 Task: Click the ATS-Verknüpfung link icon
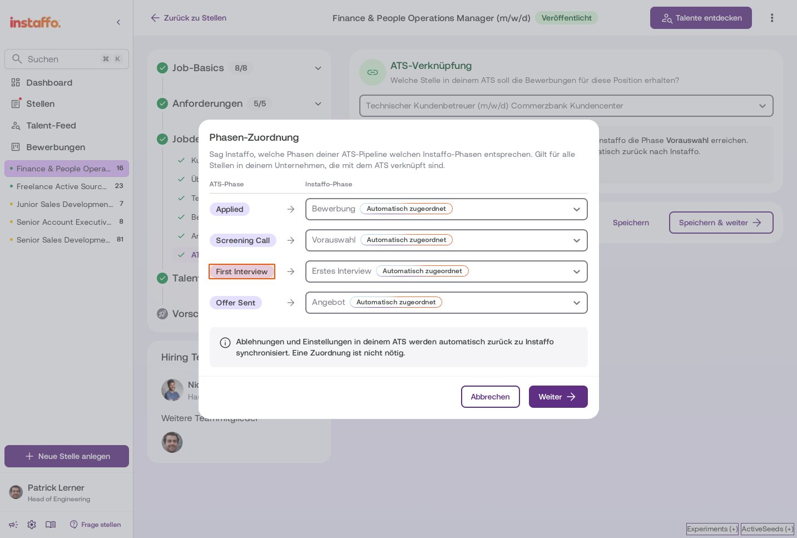coord(373,72)
